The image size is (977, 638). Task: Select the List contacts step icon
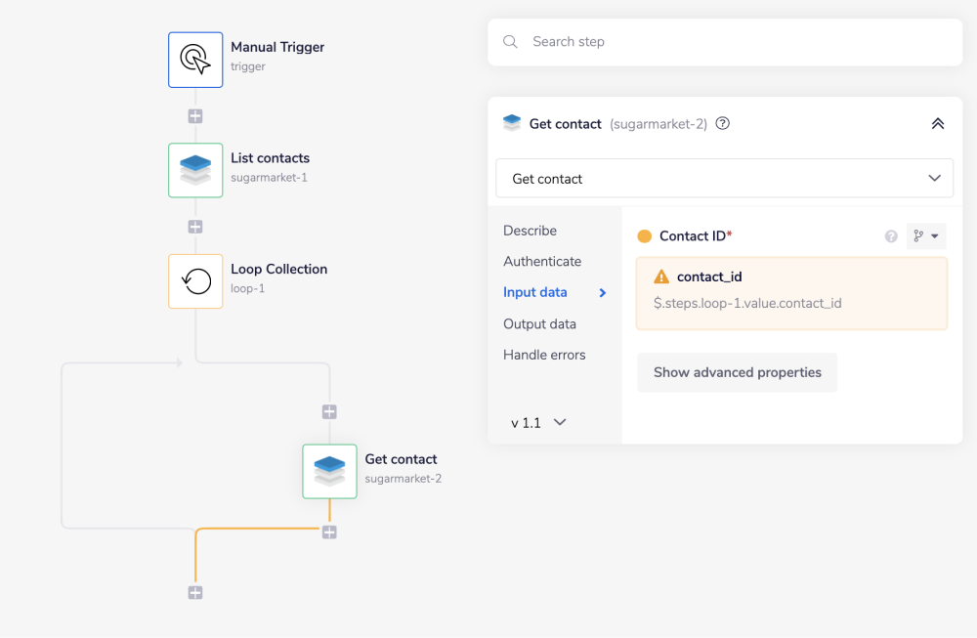click(x=195, y=171)
